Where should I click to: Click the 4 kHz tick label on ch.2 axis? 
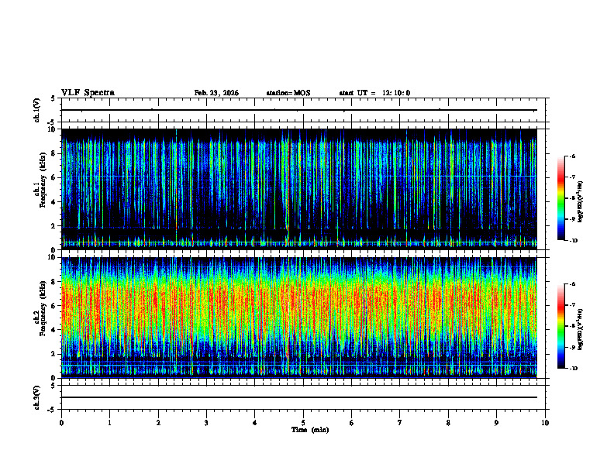[54, 330]
